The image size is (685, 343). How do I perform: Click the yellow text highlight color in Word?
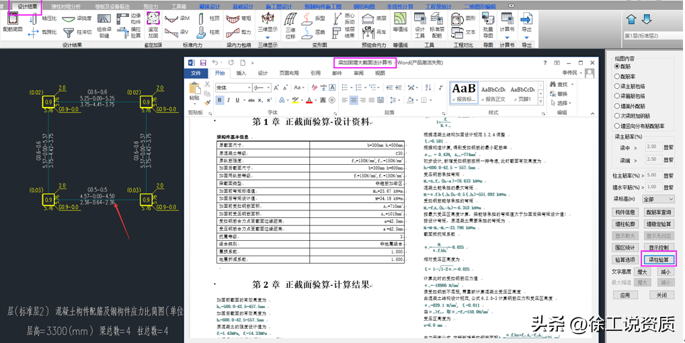295,100
